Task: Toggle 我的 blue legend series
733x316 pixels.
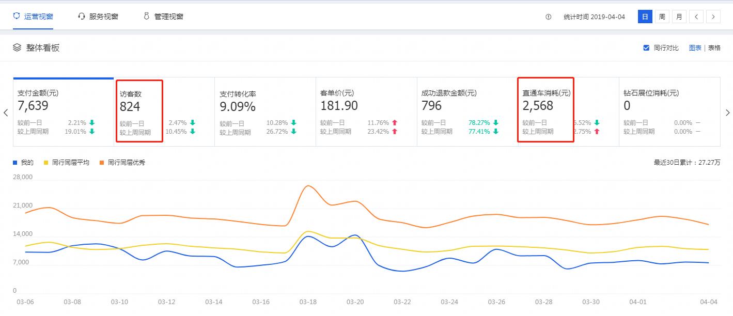Action: point(15,163)
